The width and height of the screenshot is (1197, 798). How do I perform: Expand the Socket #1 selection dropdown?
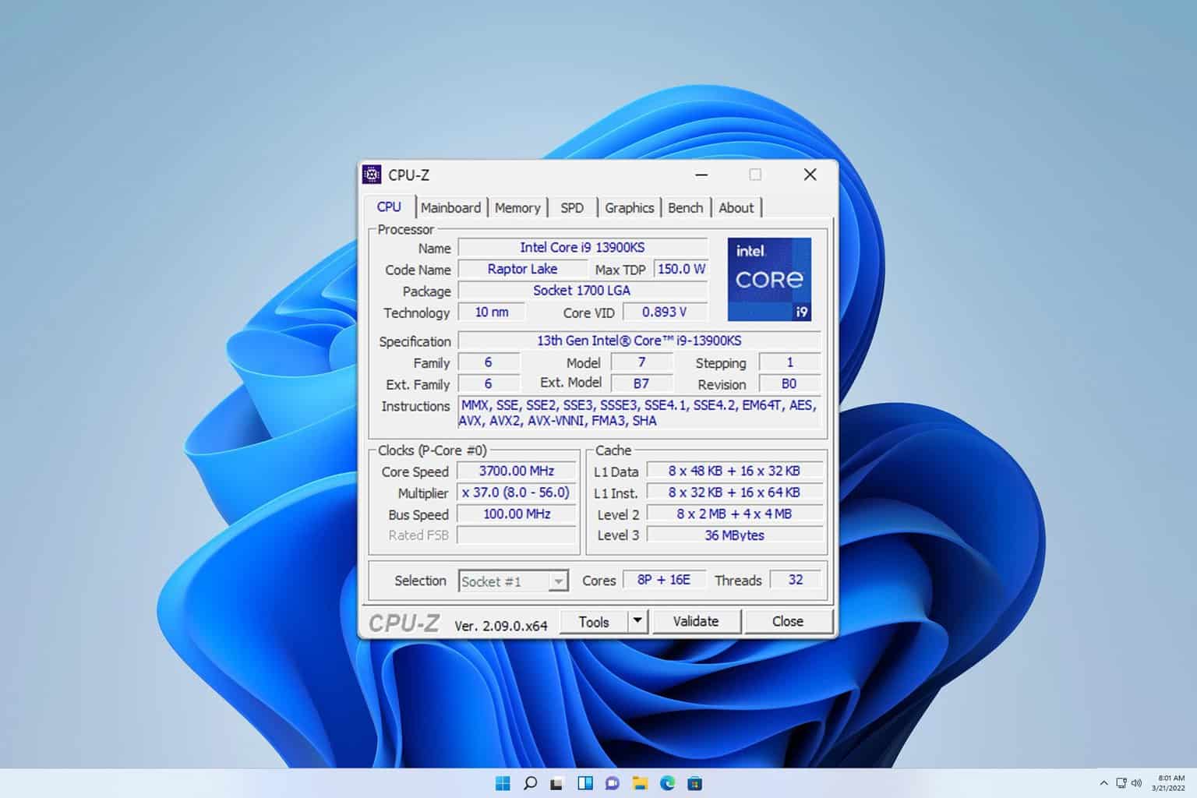(558, 581)
